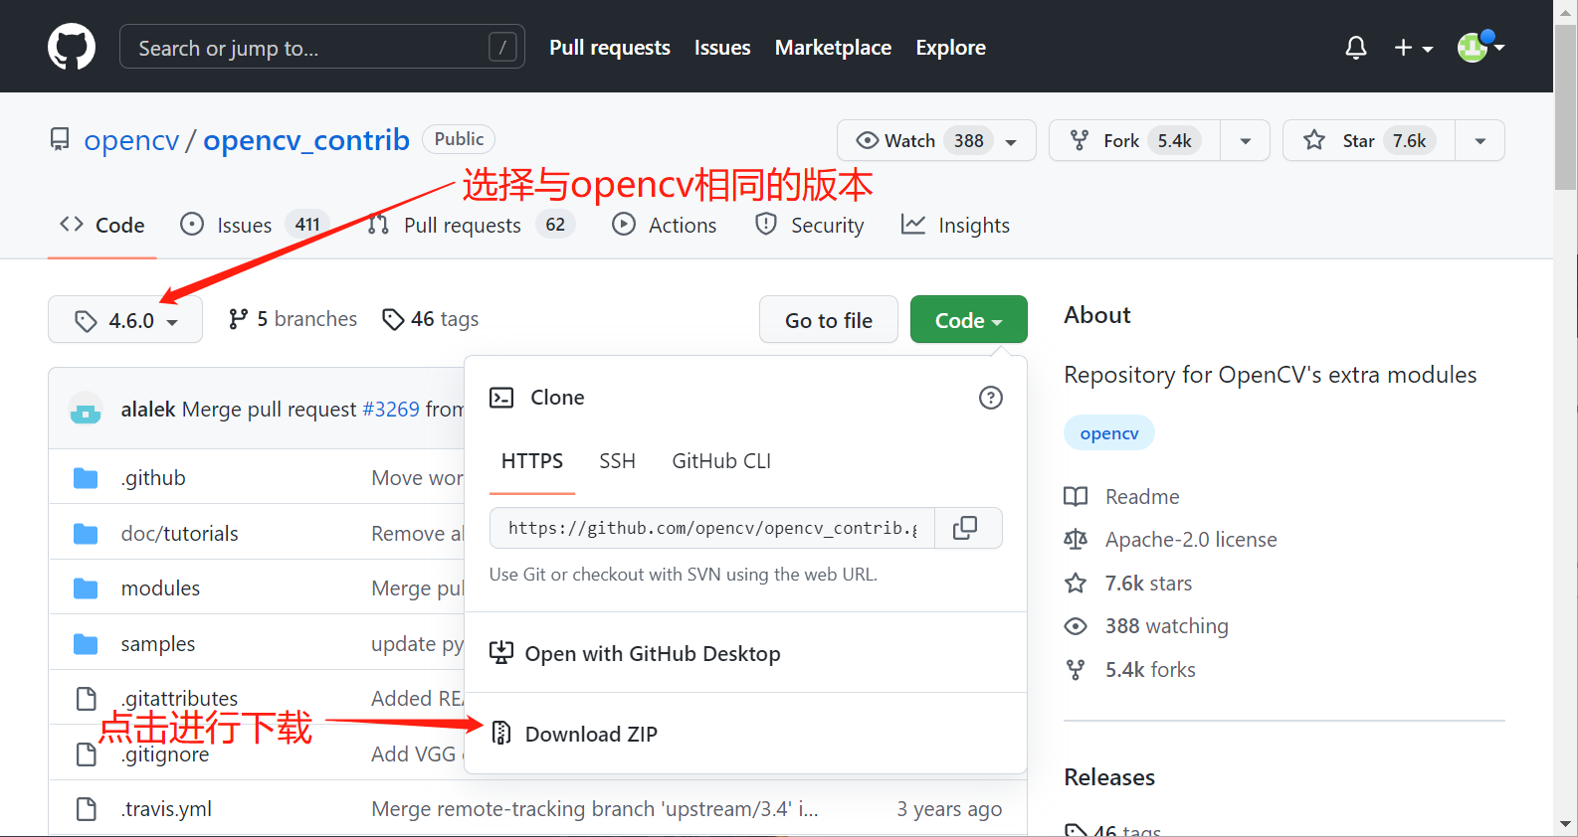This screenshot has height=837, width=1578.
Task: Click the page vertical scrollbar thumb
Action: click(x=1566, y=106)
